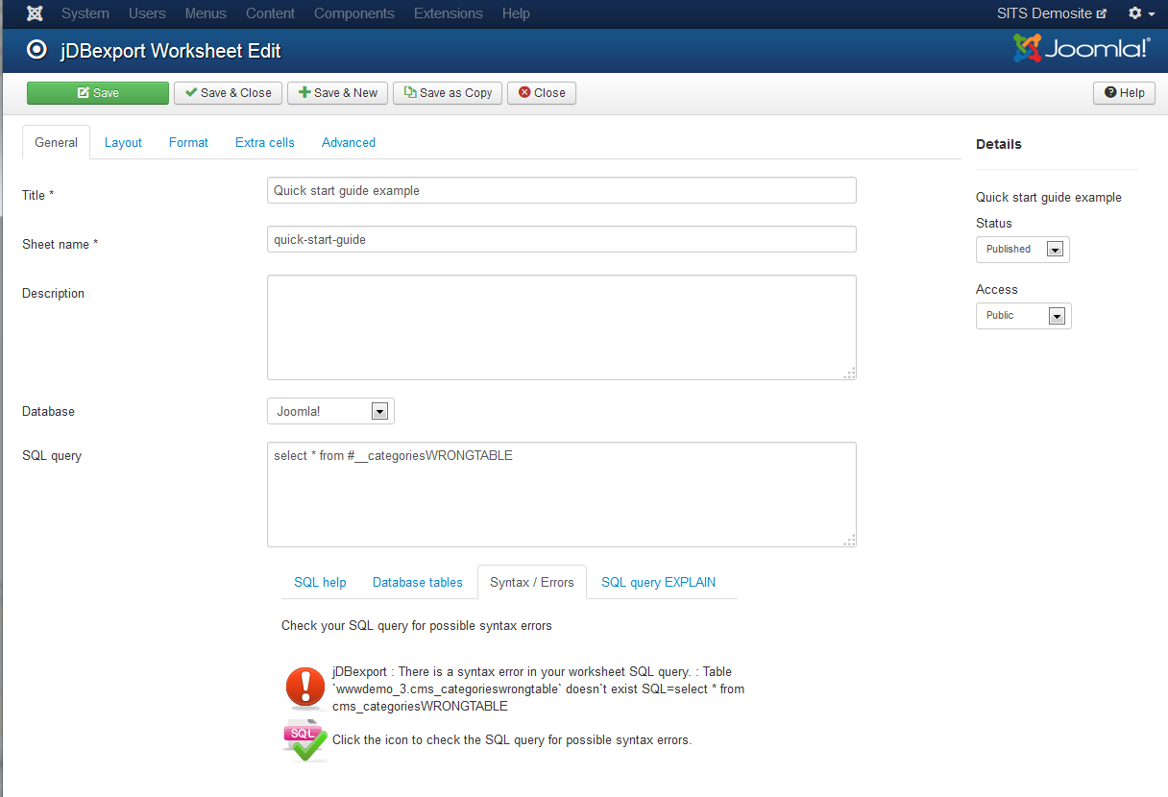The height and width of the screenshot is (797, 1168).
Task: Switch to the Extra cells tab
Action: tap(265, 142)
